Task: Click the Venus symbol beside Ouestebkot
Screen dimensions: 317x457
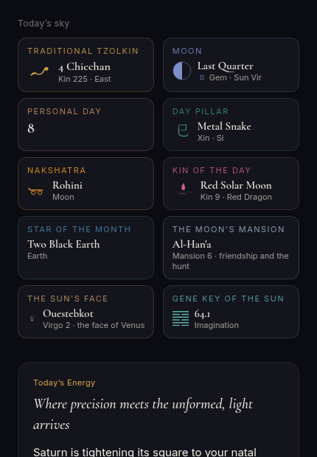Action: tap(32, 318)
